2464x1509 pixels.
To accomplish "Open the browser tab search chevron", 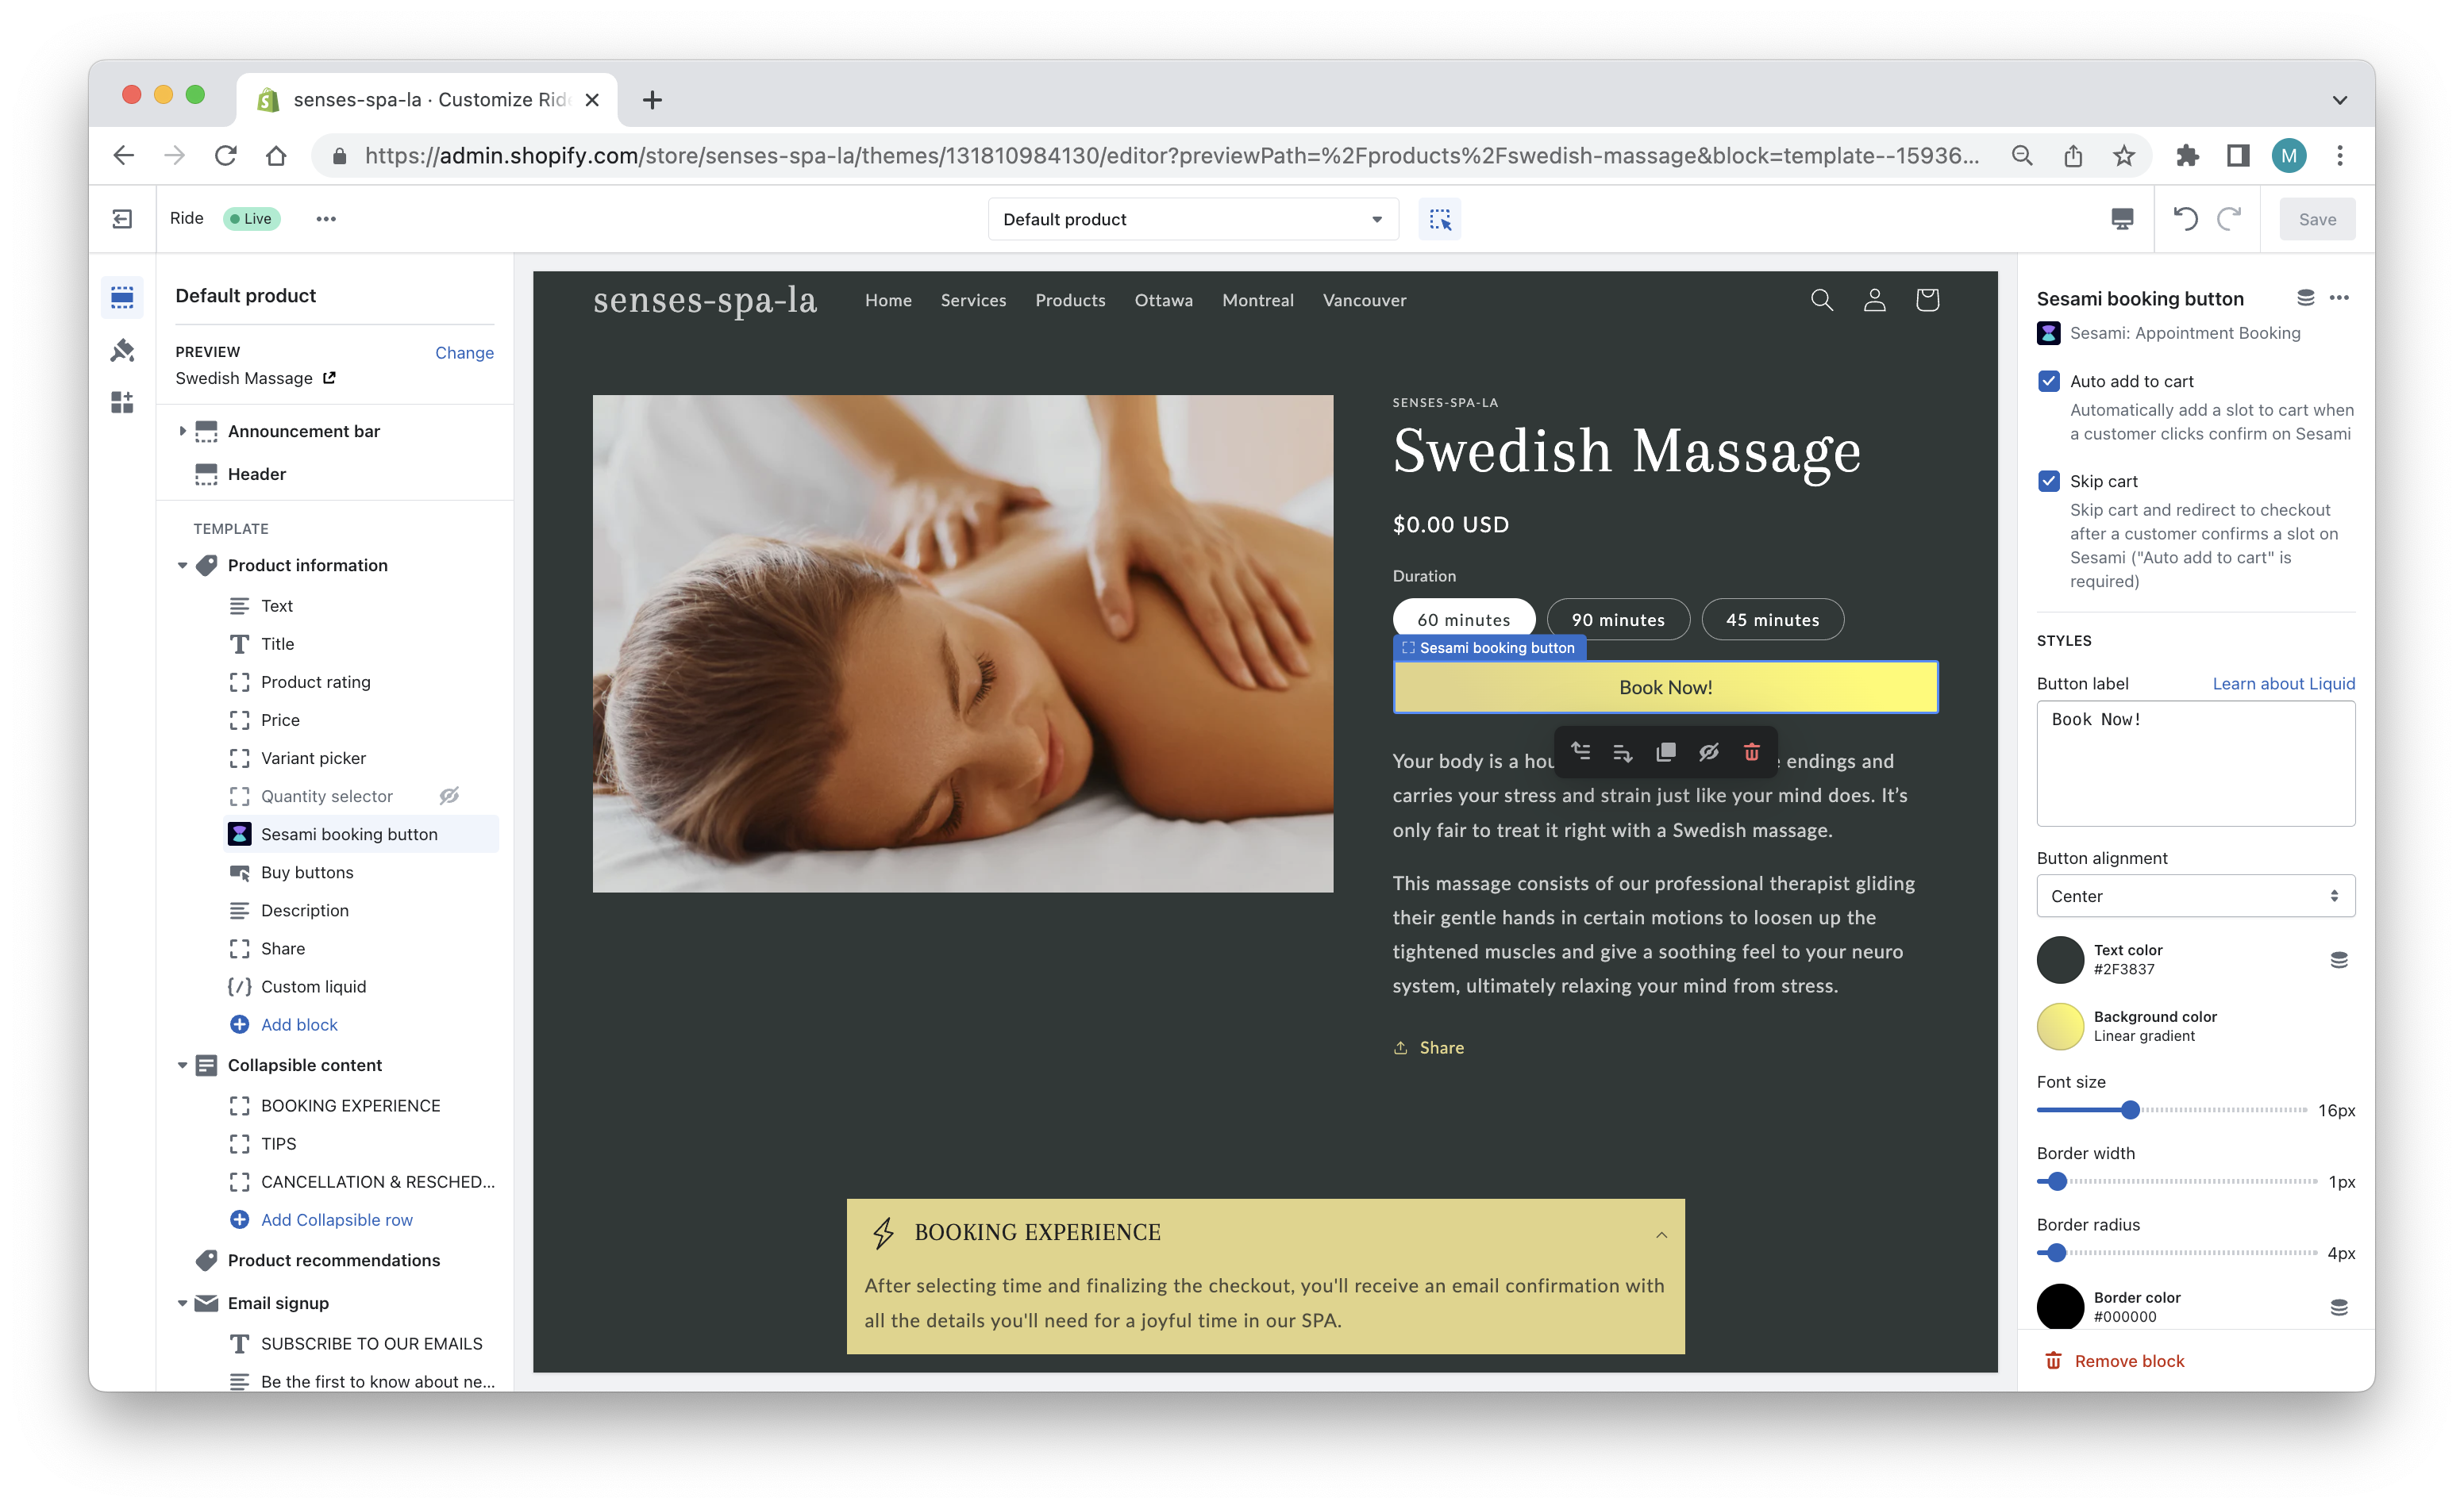I will click(x=2339, y=100).
